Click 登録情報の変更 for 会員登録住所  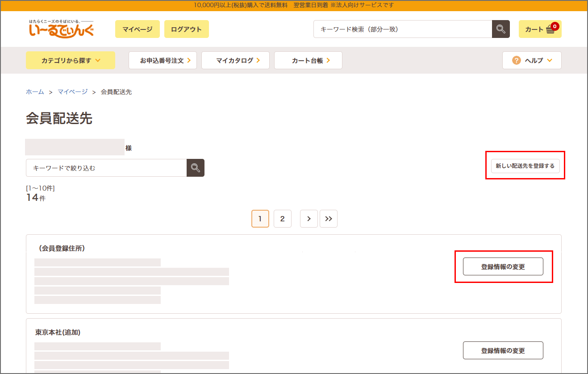coord(503,266)
